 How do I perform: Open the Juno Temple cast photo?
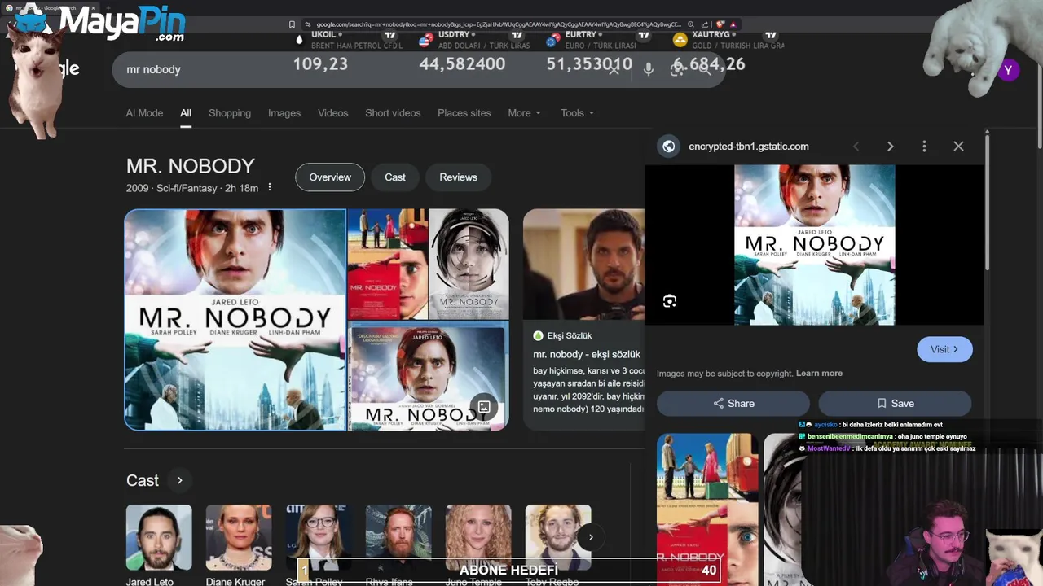click(478, 537)
